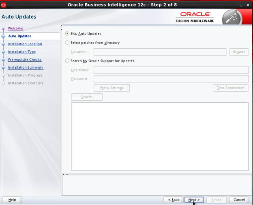Go back using the Back button
Screen dimensions: 253x205
(x=173, y=200)
